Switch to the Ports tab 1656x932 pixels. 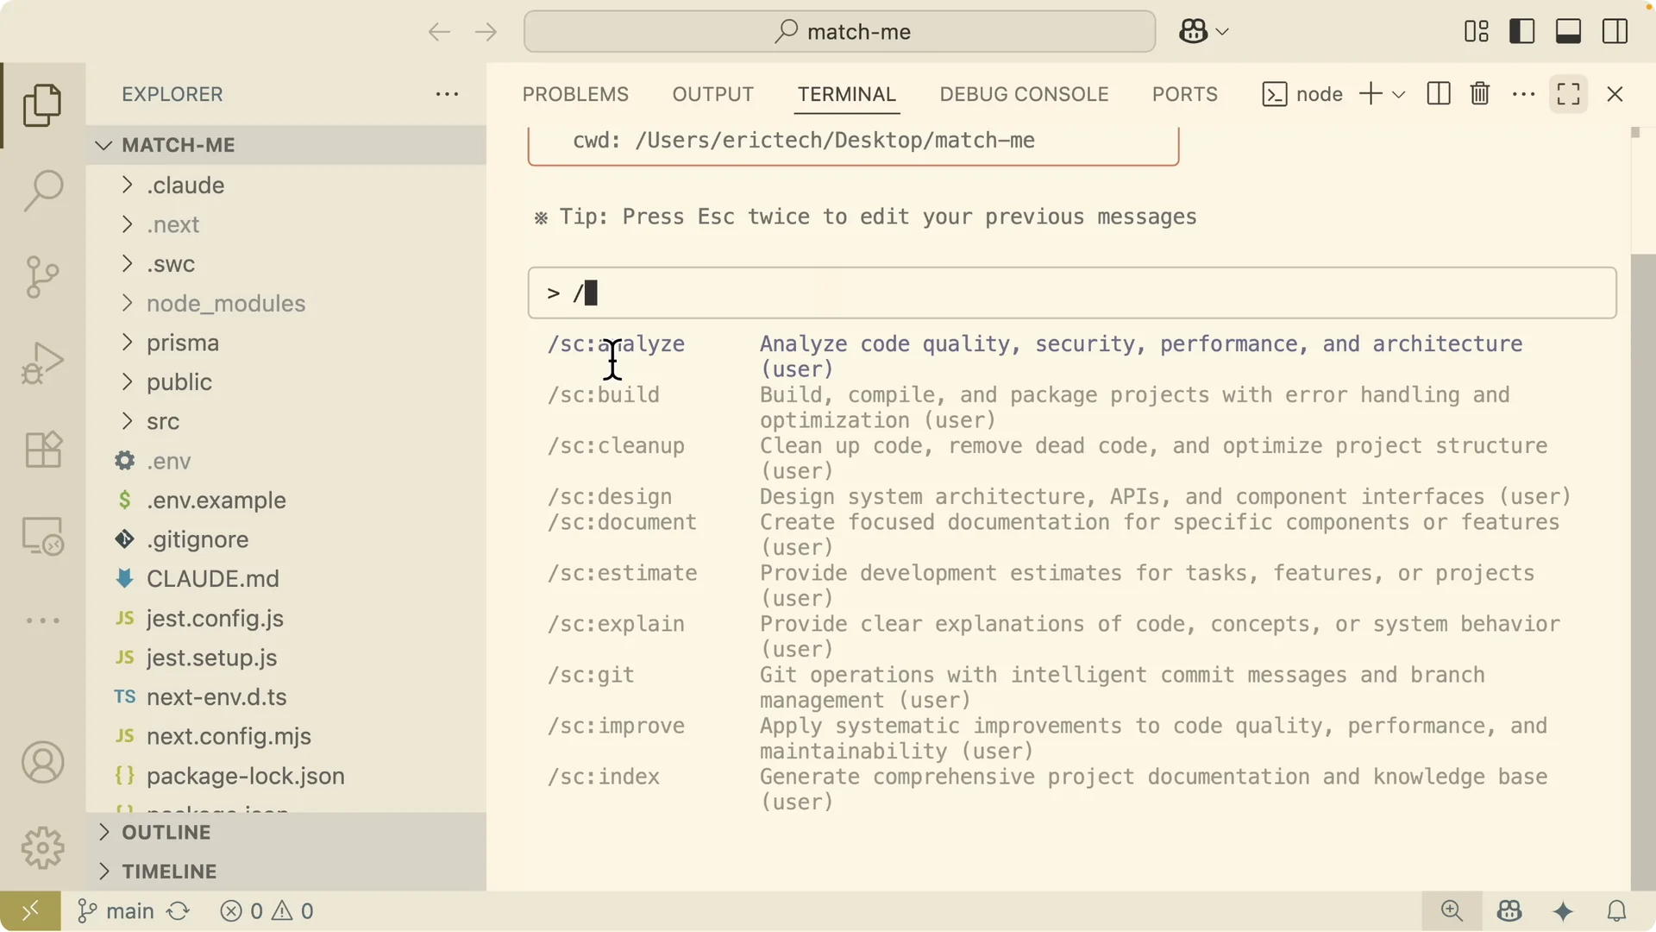pyautogui.click(x=1185, y=94)
